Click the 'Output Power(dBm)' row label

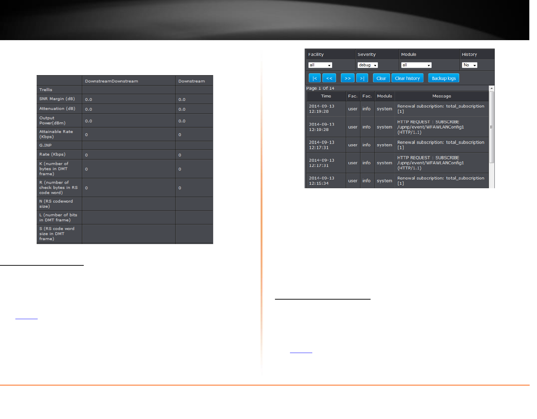click(52, 120)
